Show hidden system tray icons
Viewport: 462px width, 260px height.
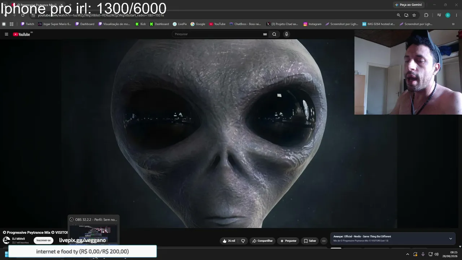407,254
